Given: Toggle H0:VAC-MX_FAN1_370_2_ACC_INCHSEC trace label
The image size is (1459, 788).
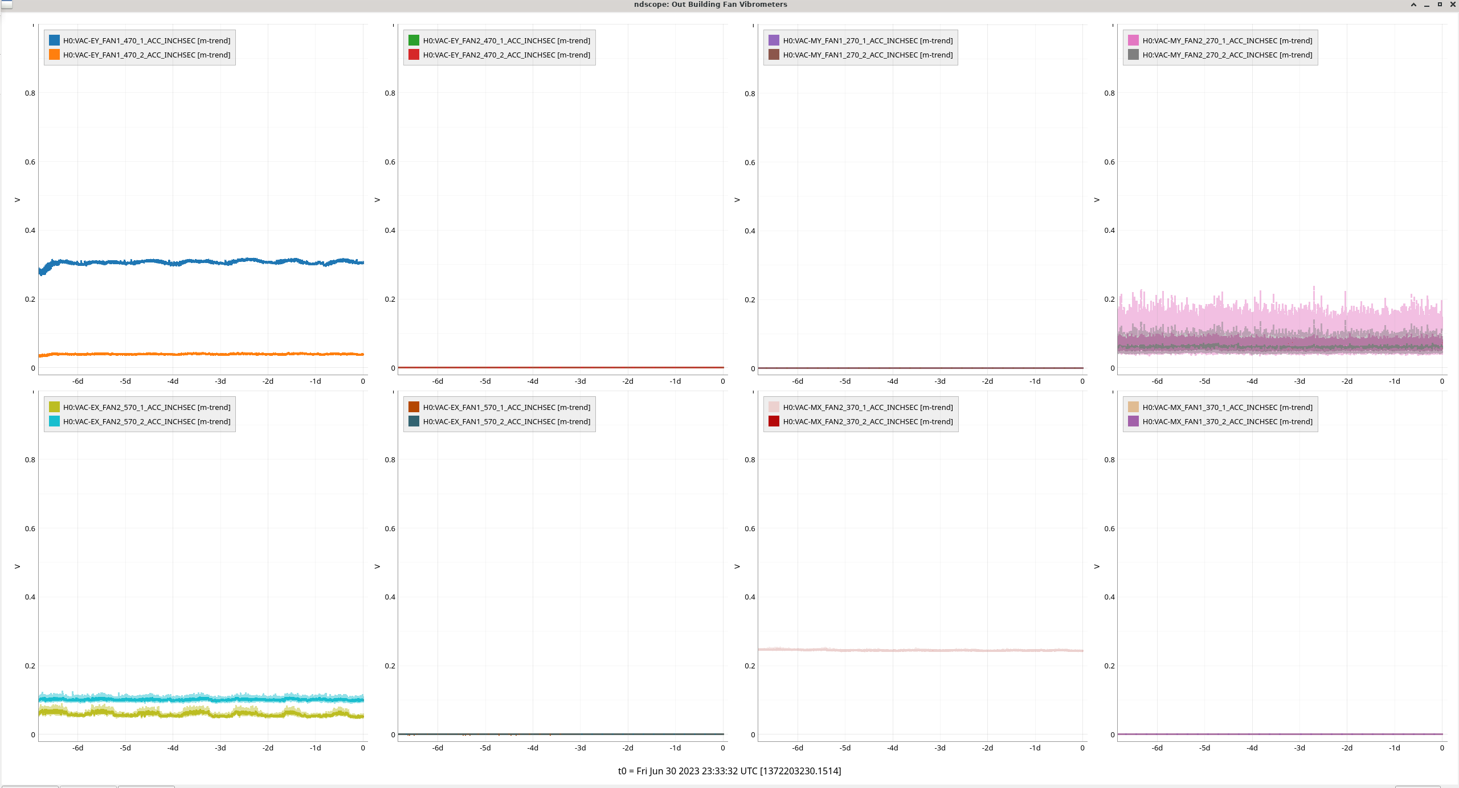Looking at the screenshot, I should coord(1227,421).
